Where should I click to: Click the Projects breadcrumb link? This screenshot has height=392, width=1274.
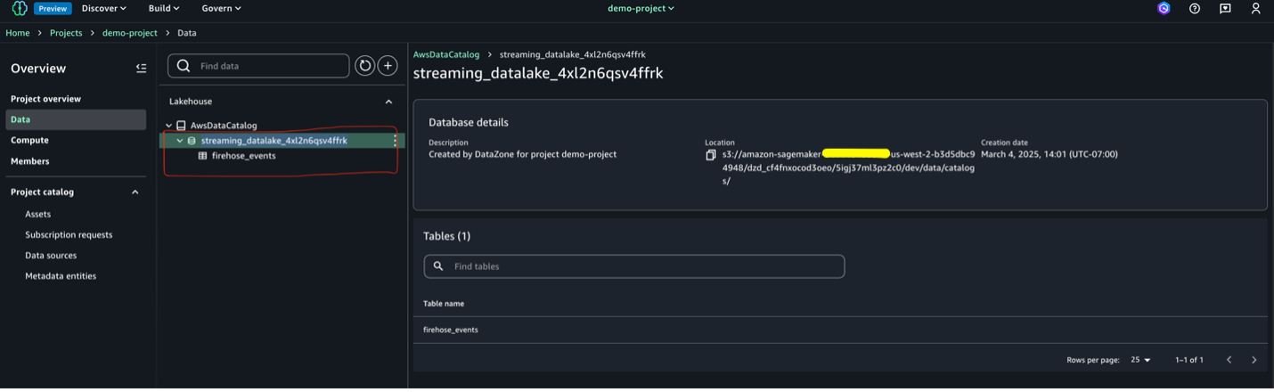click(x=66, y=33)
